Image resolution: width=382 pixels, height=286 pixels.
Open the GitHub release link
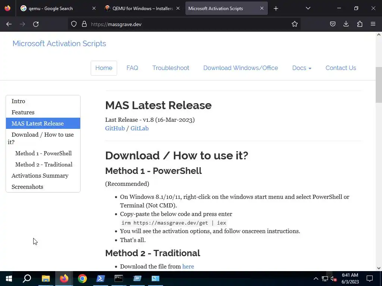pyautogui.click(x=115, y=128)
